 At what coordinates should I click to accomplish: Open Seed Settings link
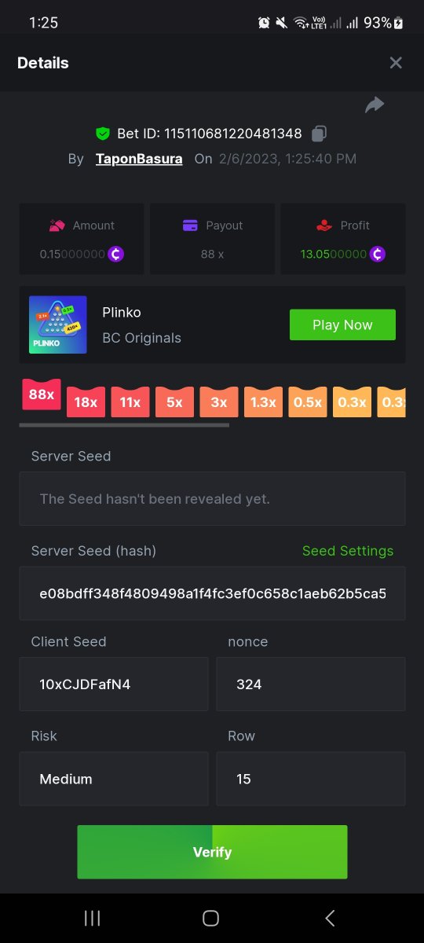(348, 551)
